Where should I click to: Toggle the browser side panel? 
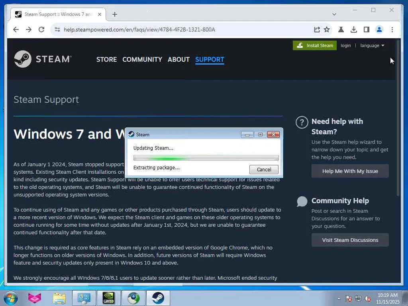point(367,29)
